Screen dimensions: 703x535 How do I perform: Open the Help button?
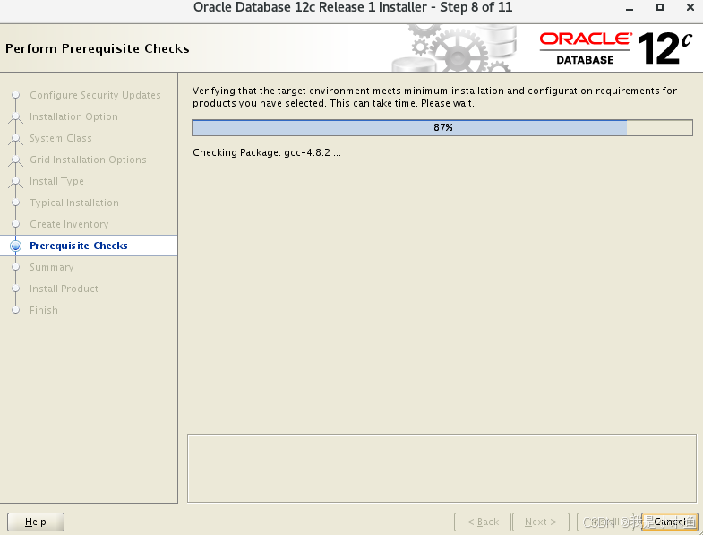pyautogui.click(x=36, y=522)
